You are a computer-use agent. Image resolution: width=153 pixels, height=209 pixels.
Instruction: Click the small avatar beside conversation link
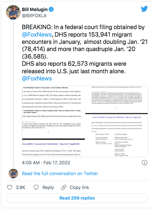tap(13, 173)
